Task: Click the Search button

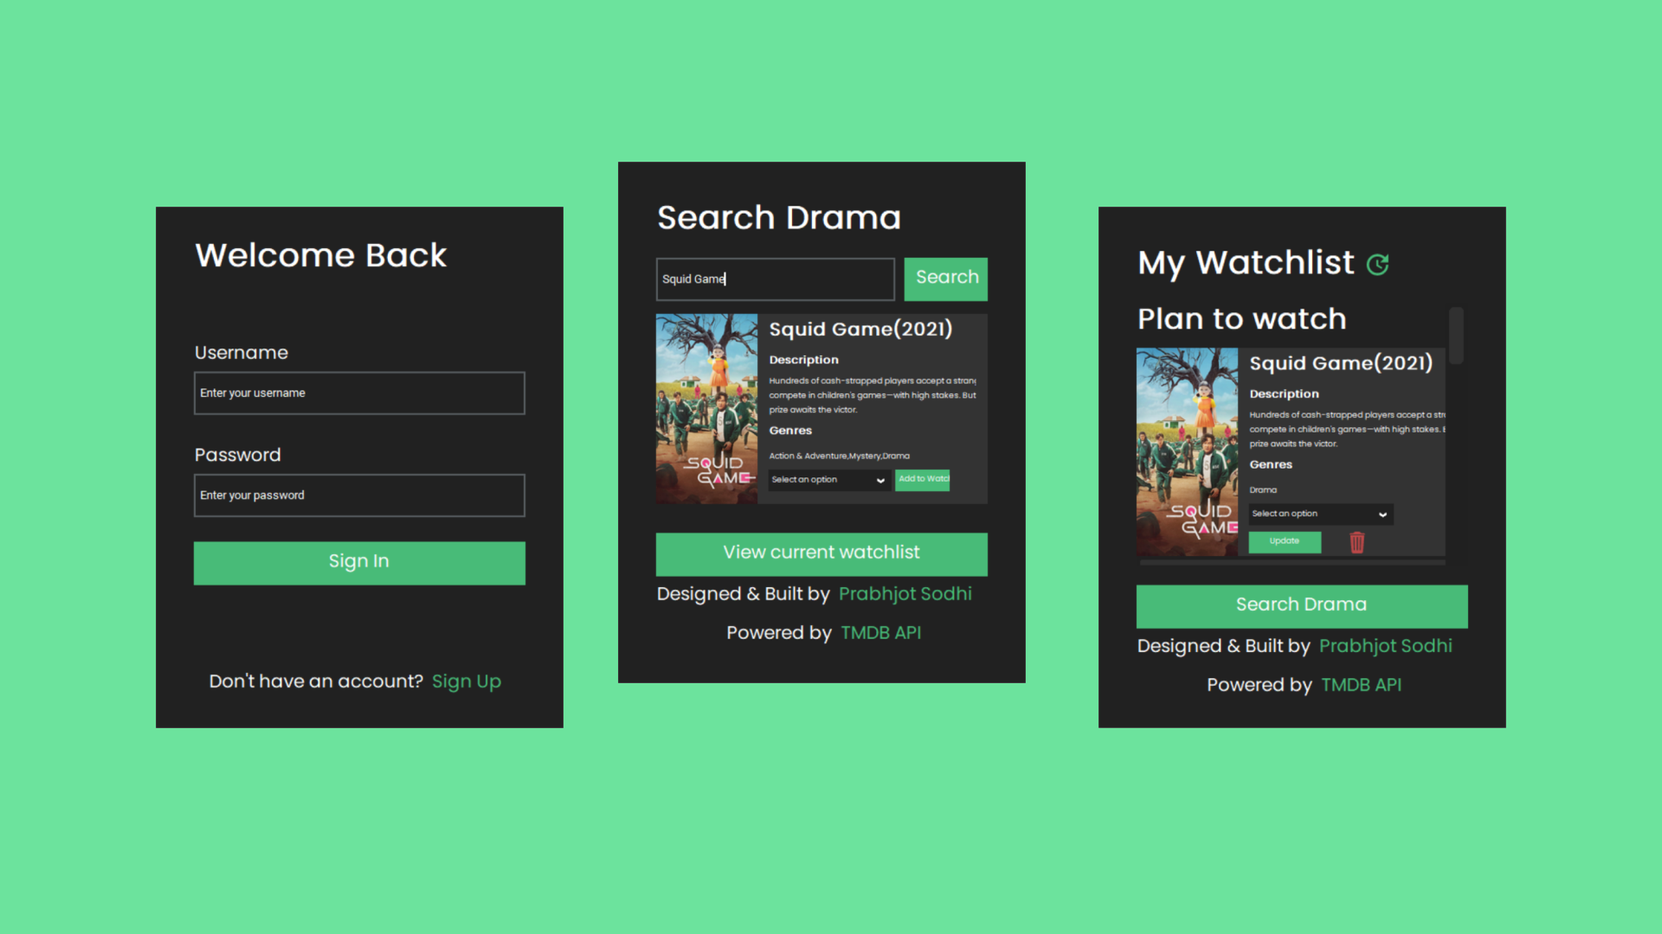Action: [946, 278]
